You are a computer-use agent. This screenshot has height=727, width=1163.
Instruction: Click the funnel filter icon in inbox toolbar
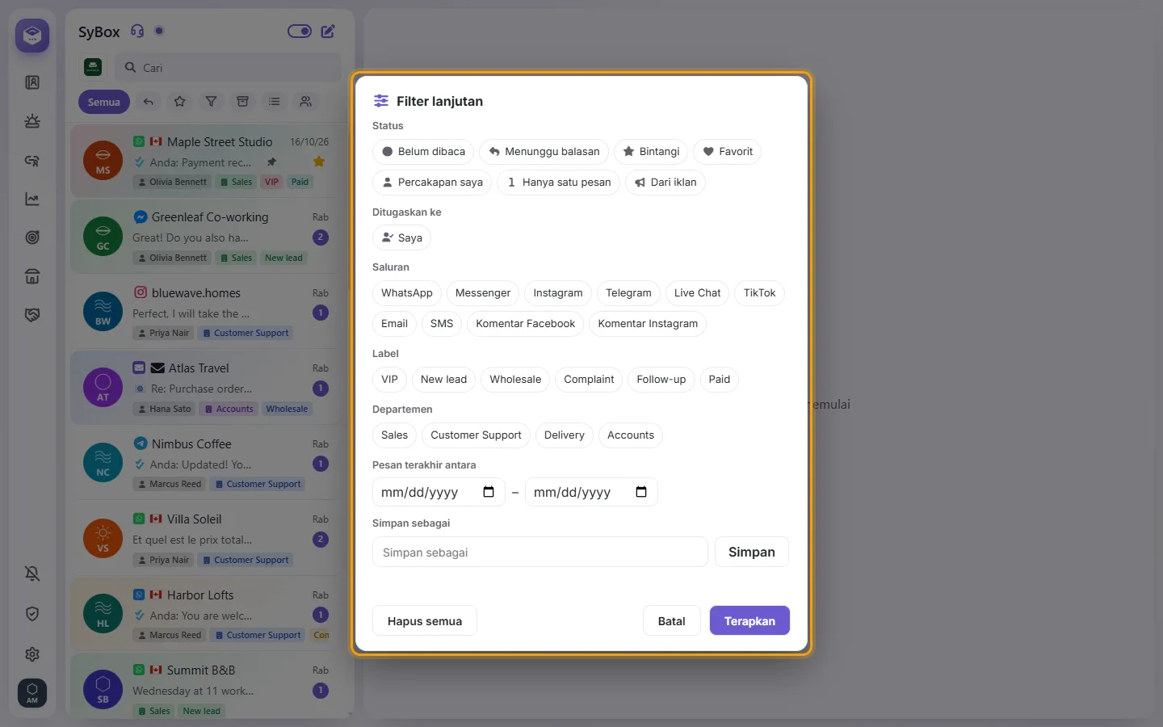pos(211,102)
